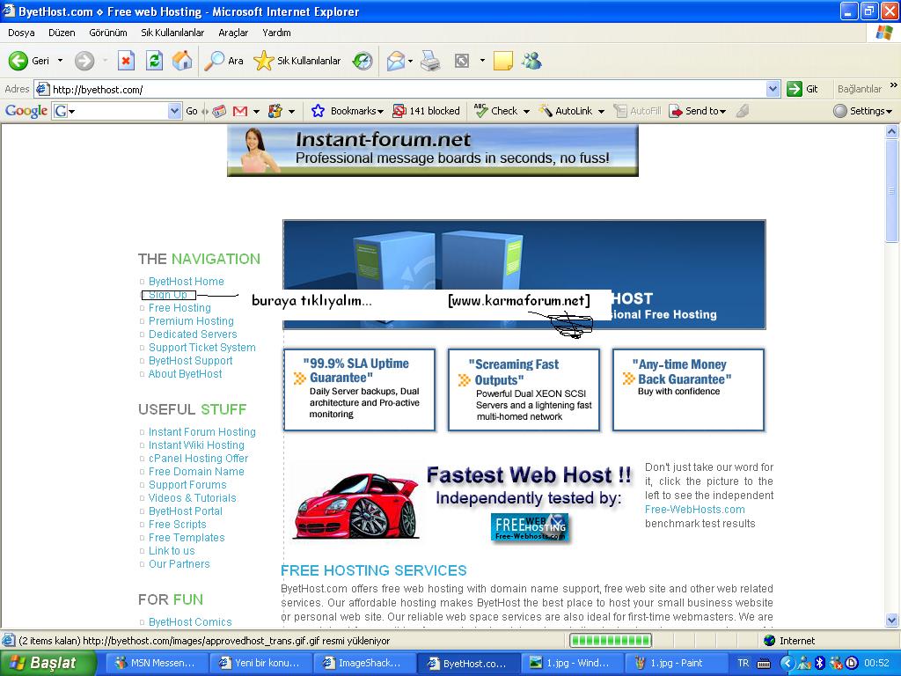Click the Google logo in toolbar
The height and width of the screenshot is (676, 901).
tap(26, 111)
